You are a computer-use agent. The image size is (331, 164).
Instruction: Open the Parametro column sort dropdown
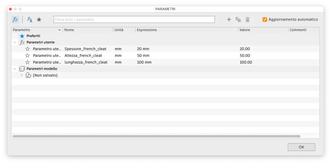(60, 30)
